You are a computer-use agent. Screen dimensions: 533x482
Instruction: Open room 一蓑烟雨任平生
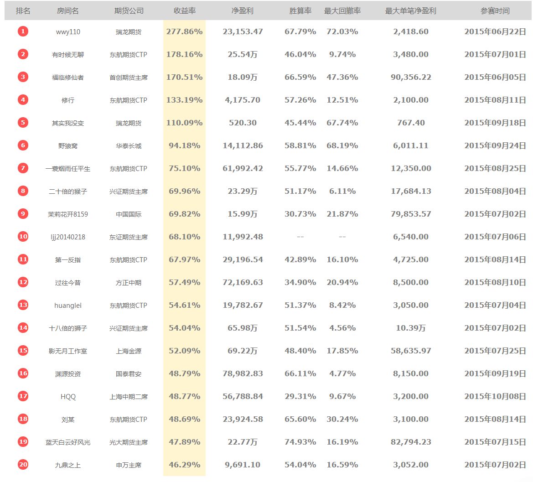tap(67, 169)
